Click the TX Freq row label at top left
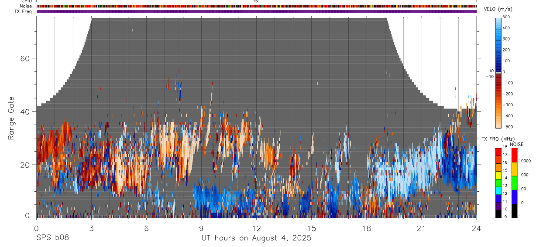 click(x=23, y=11)
